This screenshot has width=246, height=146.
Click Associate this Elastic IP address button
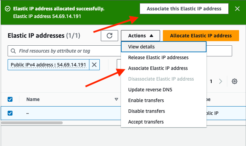click(x=184, y=9)
